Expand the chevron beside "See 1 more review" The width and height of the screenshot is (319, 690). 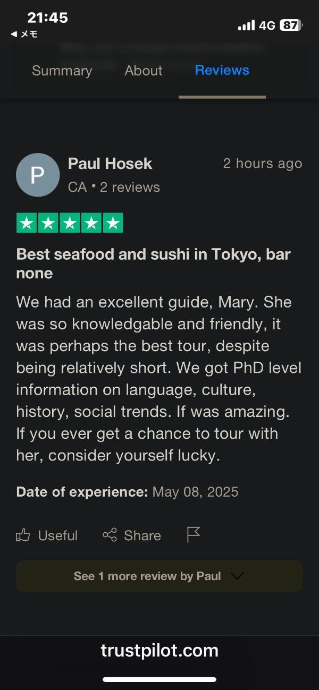point(237,576)
